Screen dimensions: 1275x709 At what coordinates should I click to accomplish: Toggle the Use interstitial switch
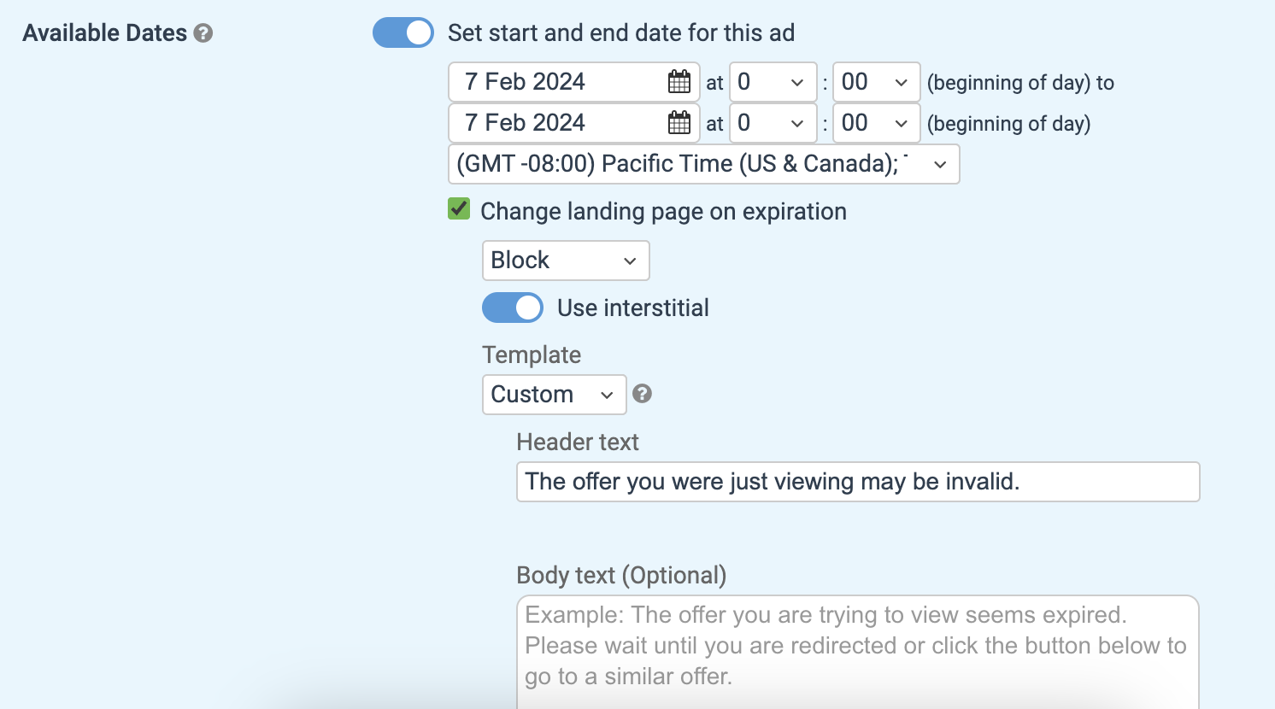[513, 308]
